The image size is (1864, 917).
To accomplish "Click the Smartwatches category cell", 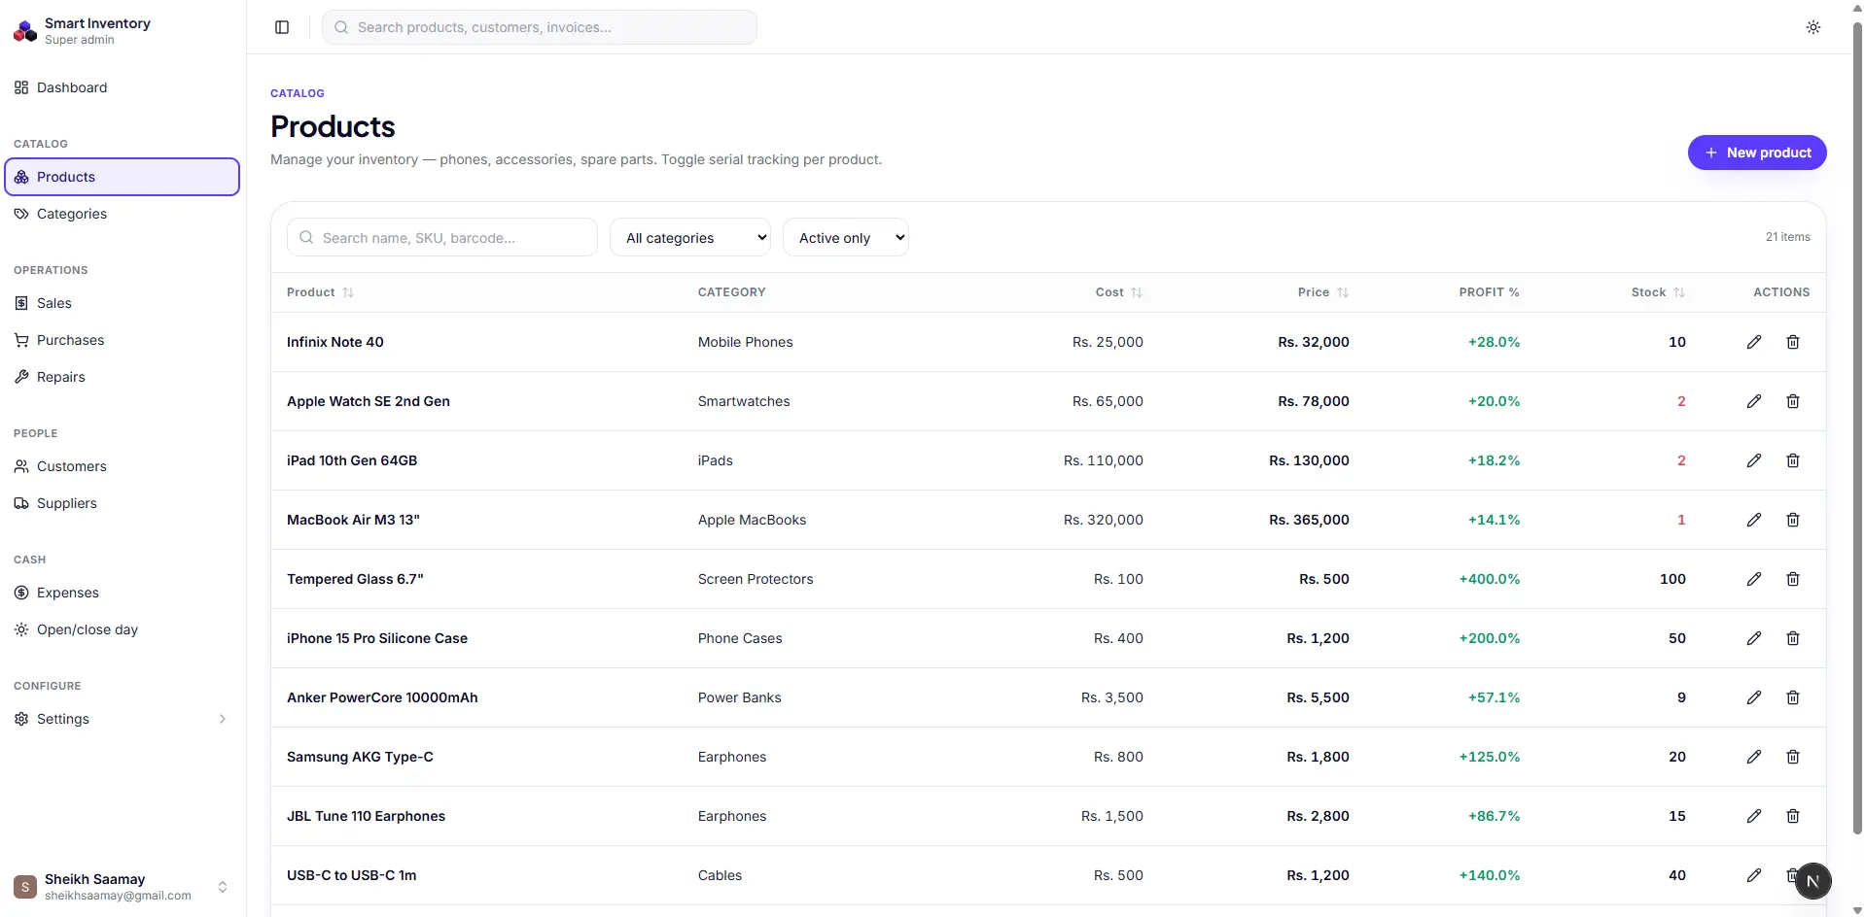I will coord(744,401).
